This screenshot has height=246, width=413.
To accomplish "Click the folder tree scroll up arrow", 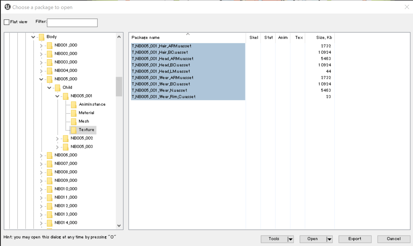I will pyautogui.click(x=119, y=37).
